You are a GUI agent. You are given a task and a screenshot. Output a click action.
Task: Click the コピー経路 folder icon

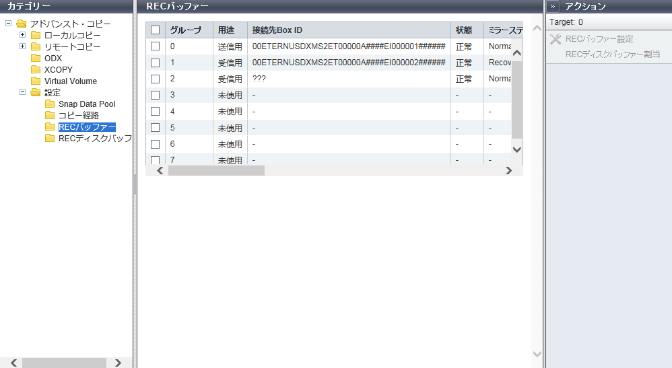[x=50, y=116]
